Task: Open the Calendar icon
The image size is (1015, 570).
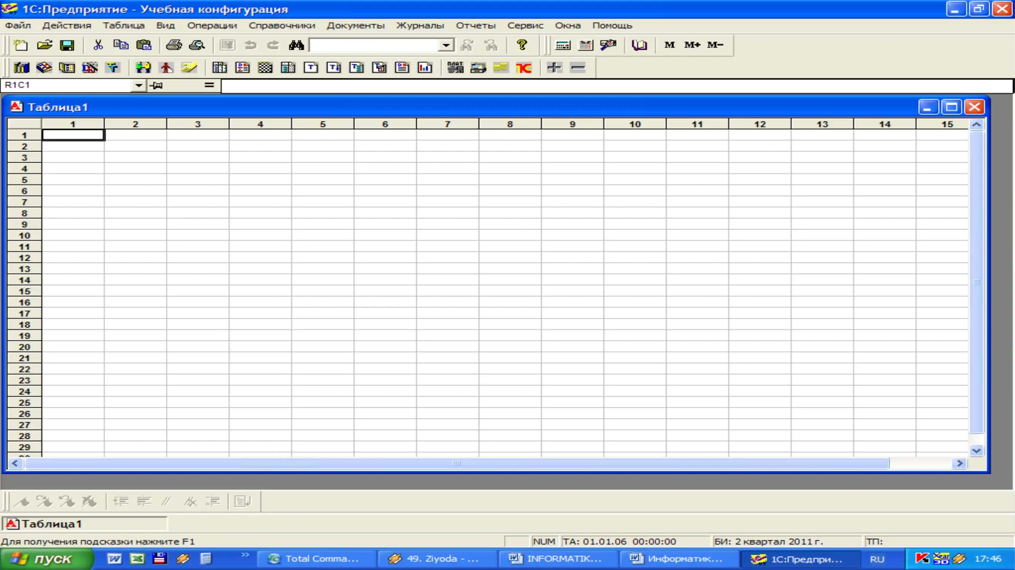Action: [x=585, y=45]
